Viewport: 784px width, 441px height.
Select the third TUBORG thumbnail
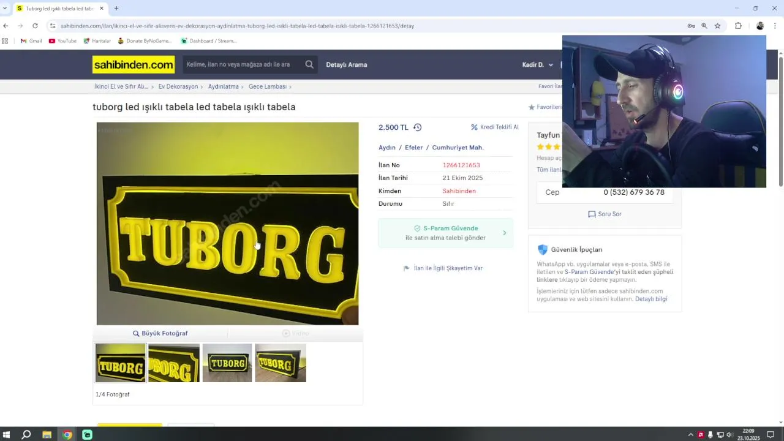[x=227, y=363]
